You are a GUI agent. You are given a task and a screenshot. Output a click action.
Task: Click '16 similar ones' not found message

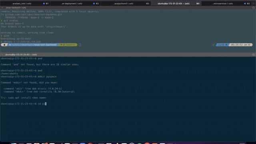[x=40, y=64]
